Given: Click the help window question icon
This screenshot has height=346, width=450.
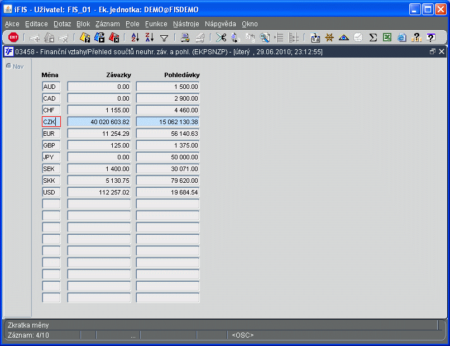Looking at the screenshot, I should [431, 37].
